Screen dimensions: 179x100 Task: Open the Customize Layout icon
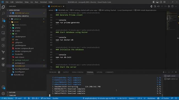pyautogui.click(x=164, y=2)
